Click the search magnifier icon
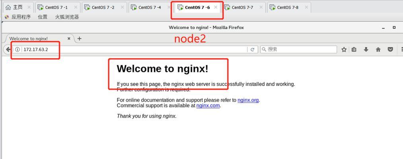The image size is (403, 159). click(x=264, y=49)
